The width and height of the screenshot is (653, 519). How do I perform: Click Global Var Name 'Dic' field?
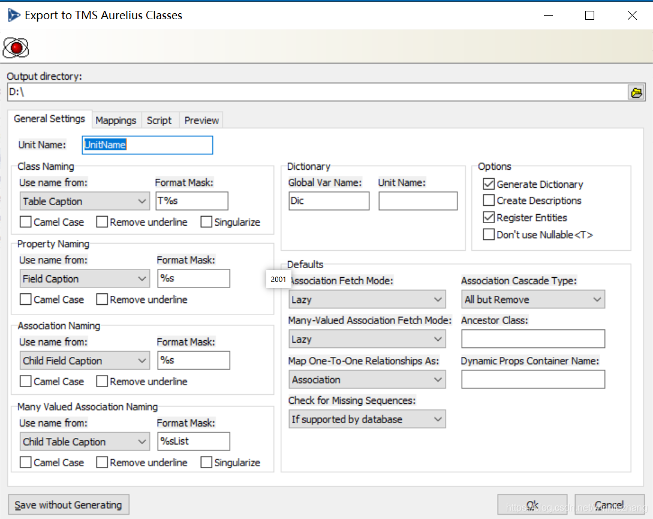tap(329, 201)
